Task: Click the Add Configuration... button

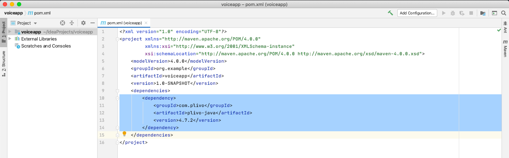Action: click(417, 13)
